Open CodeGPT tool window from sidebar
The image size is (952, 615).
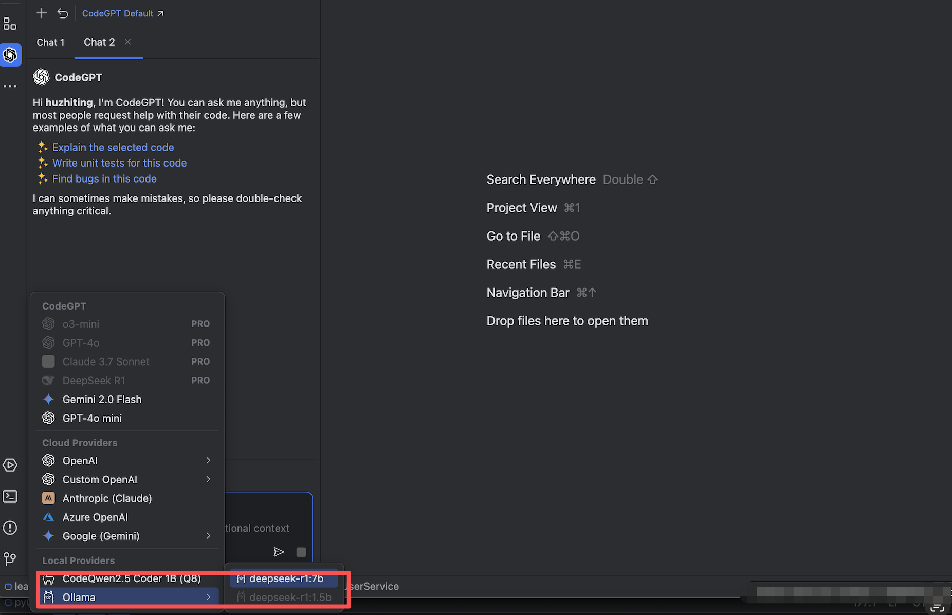[10, 55]
